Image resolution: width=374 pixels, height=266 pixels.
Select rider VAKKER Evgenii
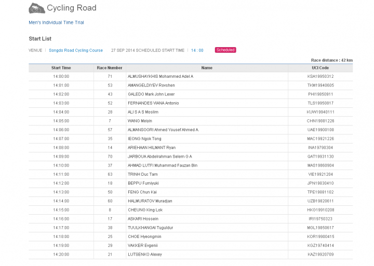pyautogui.click(x=143, y=246)
